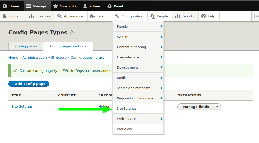The height and width of the screenshot is (143, 259).
Task: Expand the Regional and language submenu chevron
Action: click(161, 98)
